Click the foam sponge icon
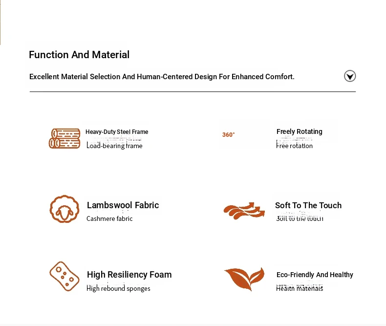Viewport: 386px width, 326px height. [64, 276]
